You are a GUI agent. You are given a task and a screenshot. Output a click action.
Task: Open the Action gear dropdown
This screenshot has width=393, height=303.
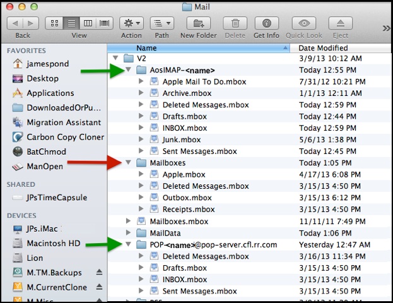[x=131, y=23]
